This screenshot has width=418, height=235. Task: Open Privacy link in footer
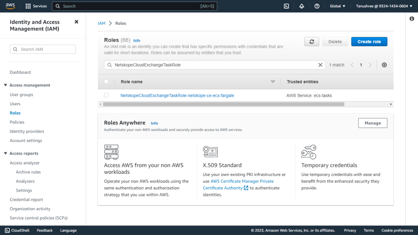pyautogui.click(x=350, y=231)
